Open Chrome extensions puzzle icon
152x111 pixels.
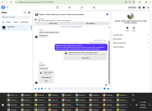point(140,2)
